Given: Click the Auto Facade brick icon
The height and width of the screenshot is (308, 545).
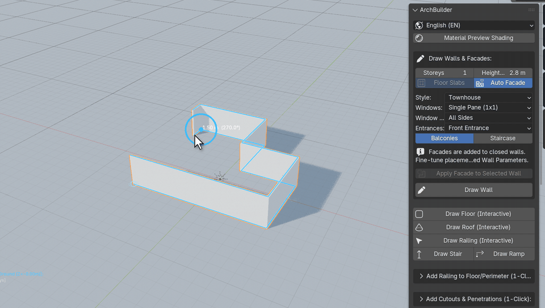Looking at the screenshot, I should coord(480,83).
